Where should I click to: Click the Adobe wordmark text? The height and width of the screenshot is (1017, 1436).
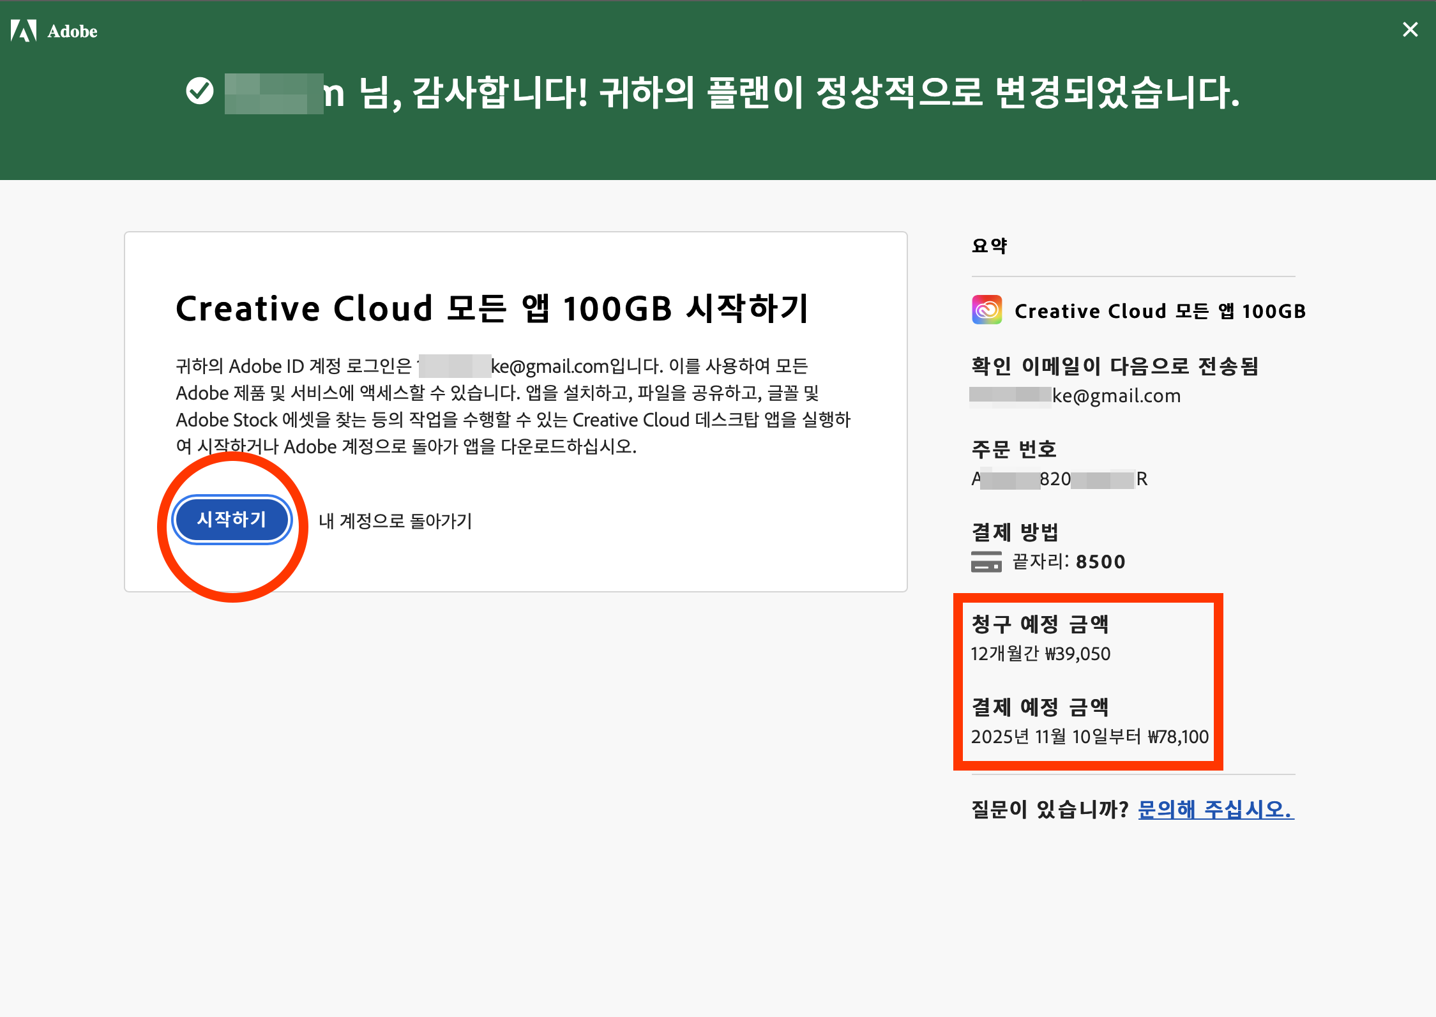(x=72, y=31)
